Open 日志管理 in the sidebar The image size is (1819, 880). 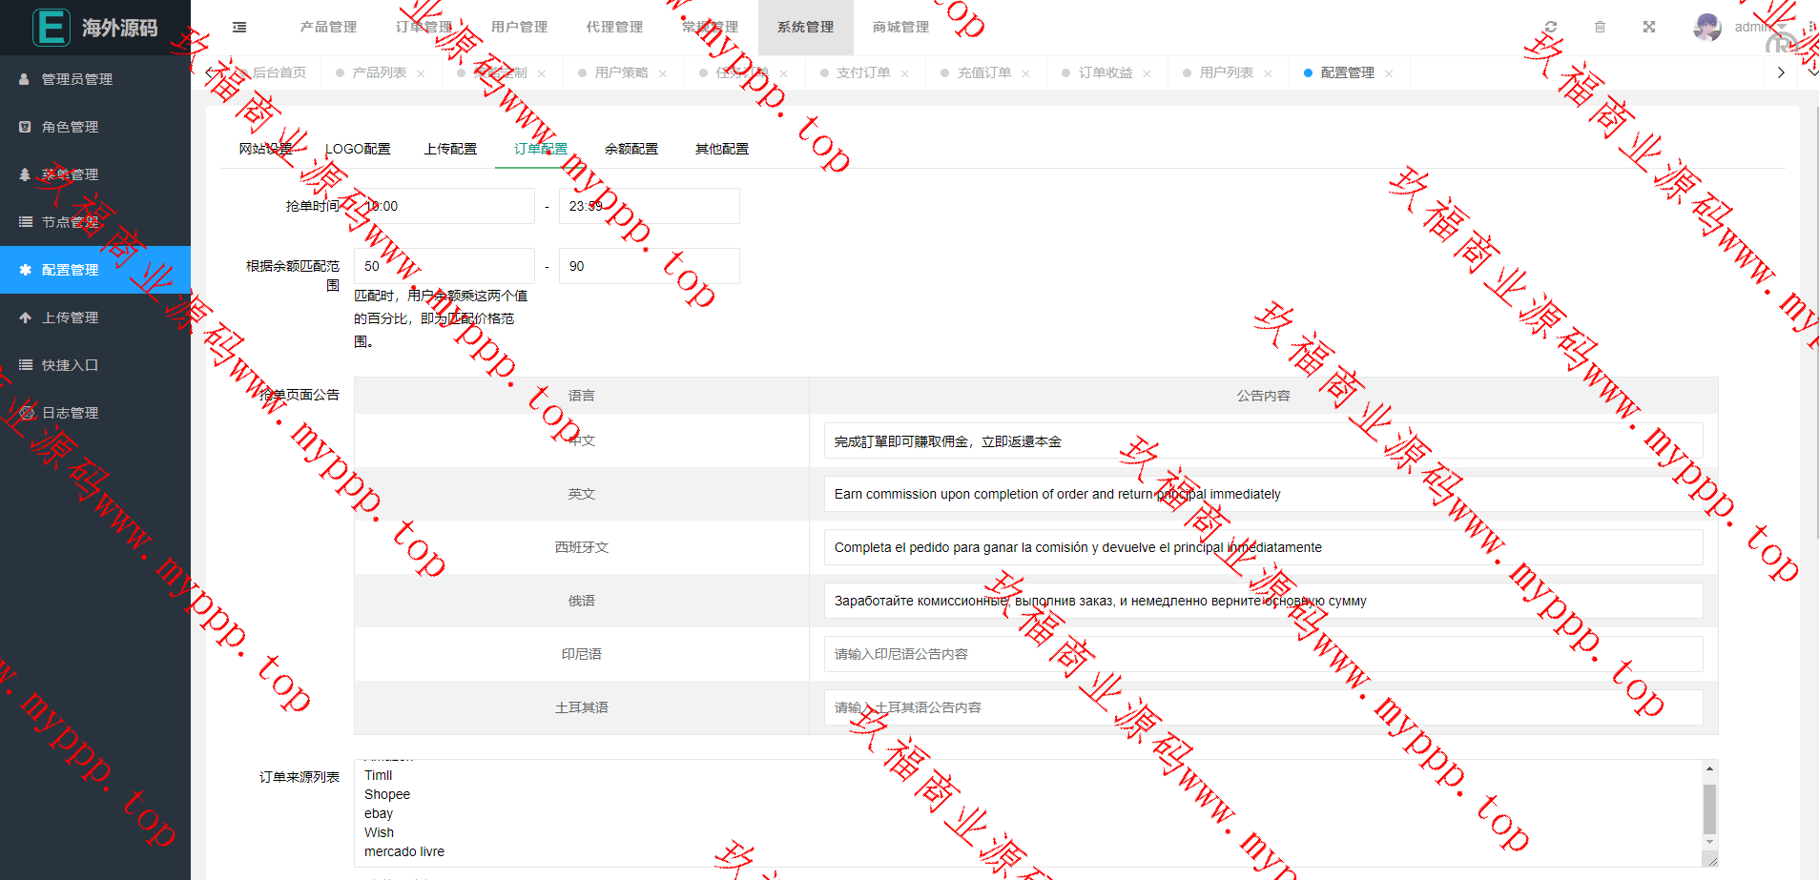pyautogui.click(x=70, y=413)
